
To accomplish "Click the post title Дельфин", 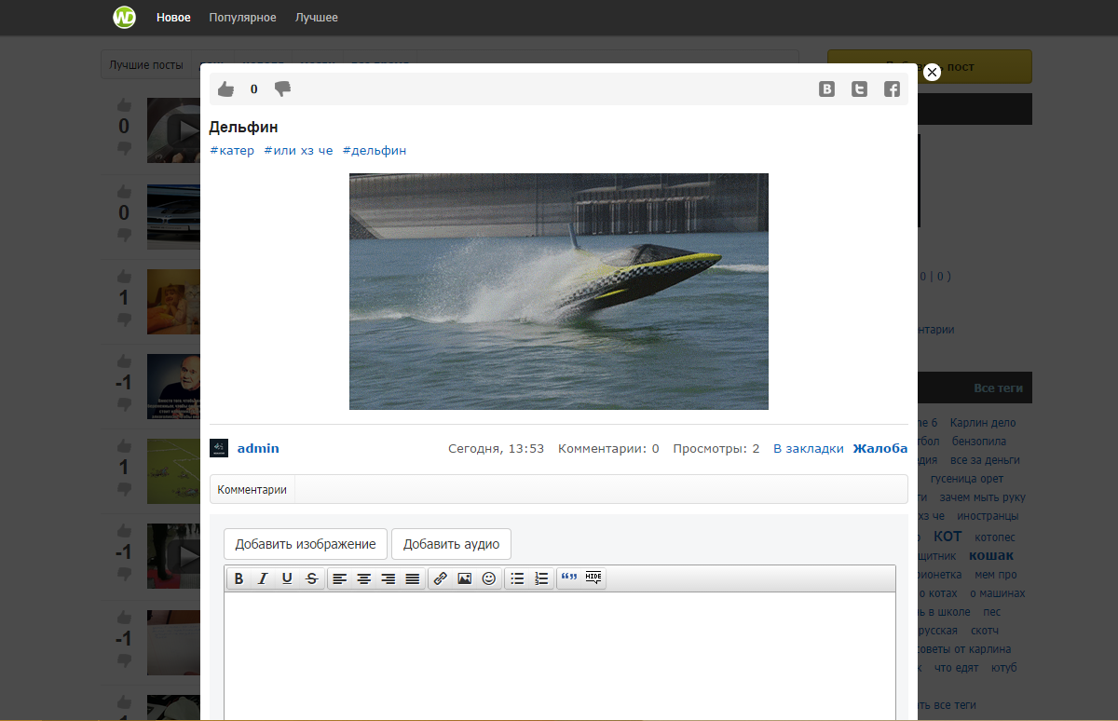I will [x=243, y=127].
